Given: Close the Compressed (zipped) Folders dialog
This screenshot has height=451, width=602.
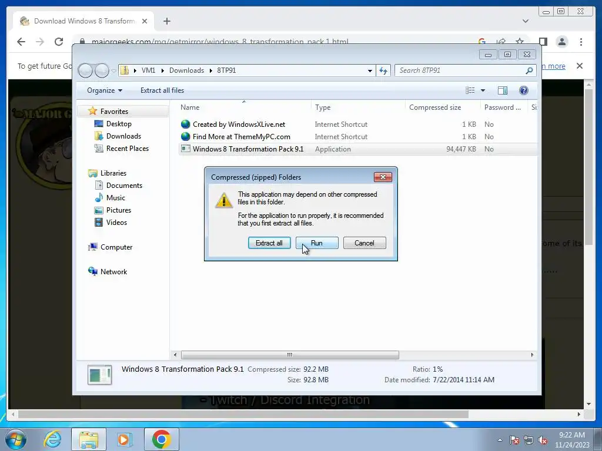Looking at the screenshot, I should (x=383, y=177).
